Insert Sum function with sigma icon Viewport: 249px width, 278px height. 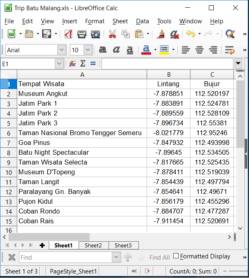pyautogui.click(x=83, y=63)
